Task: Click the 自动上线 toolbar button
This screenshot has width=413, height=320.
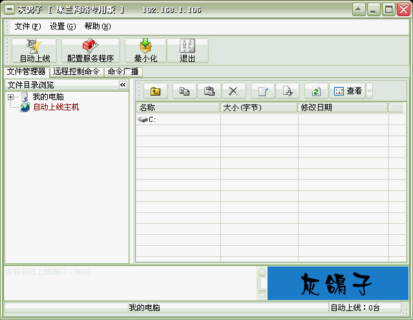Action: [x=34, y=50]
